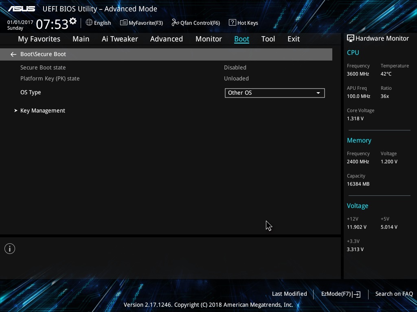The width and height of the screenshot is (417, 312).
Task: Click the back arrow in Boot\Secure Boot
Action: point(13,54)
